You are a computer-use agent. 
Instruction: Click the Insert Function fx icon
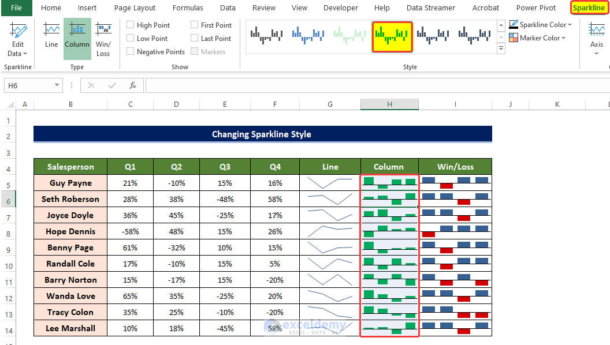point(133,85)
